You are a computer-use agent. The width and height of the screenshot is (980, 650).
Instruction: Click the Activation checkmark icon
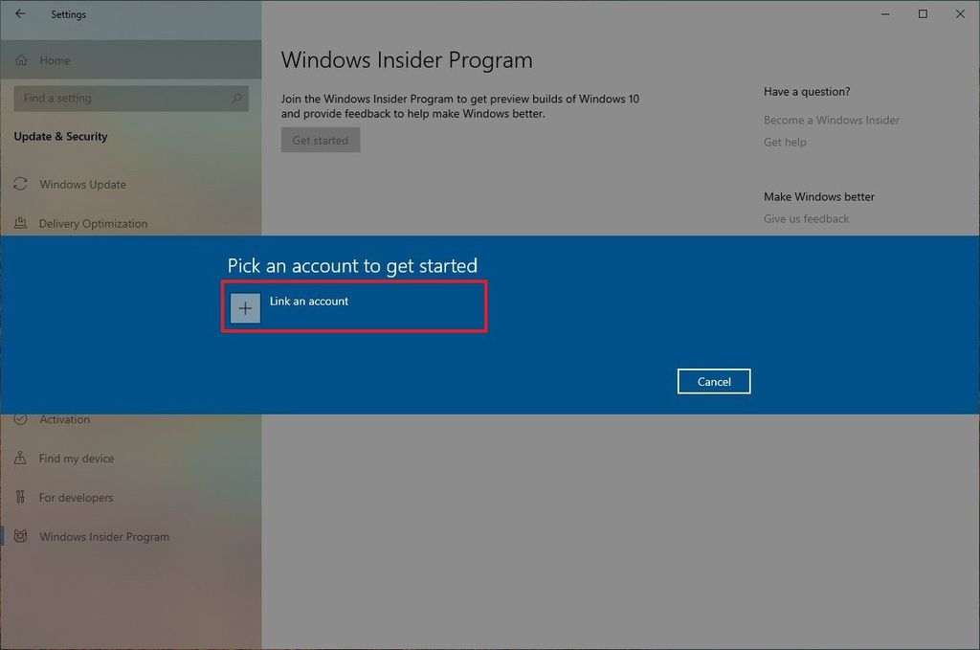click(x=21, y=419)
